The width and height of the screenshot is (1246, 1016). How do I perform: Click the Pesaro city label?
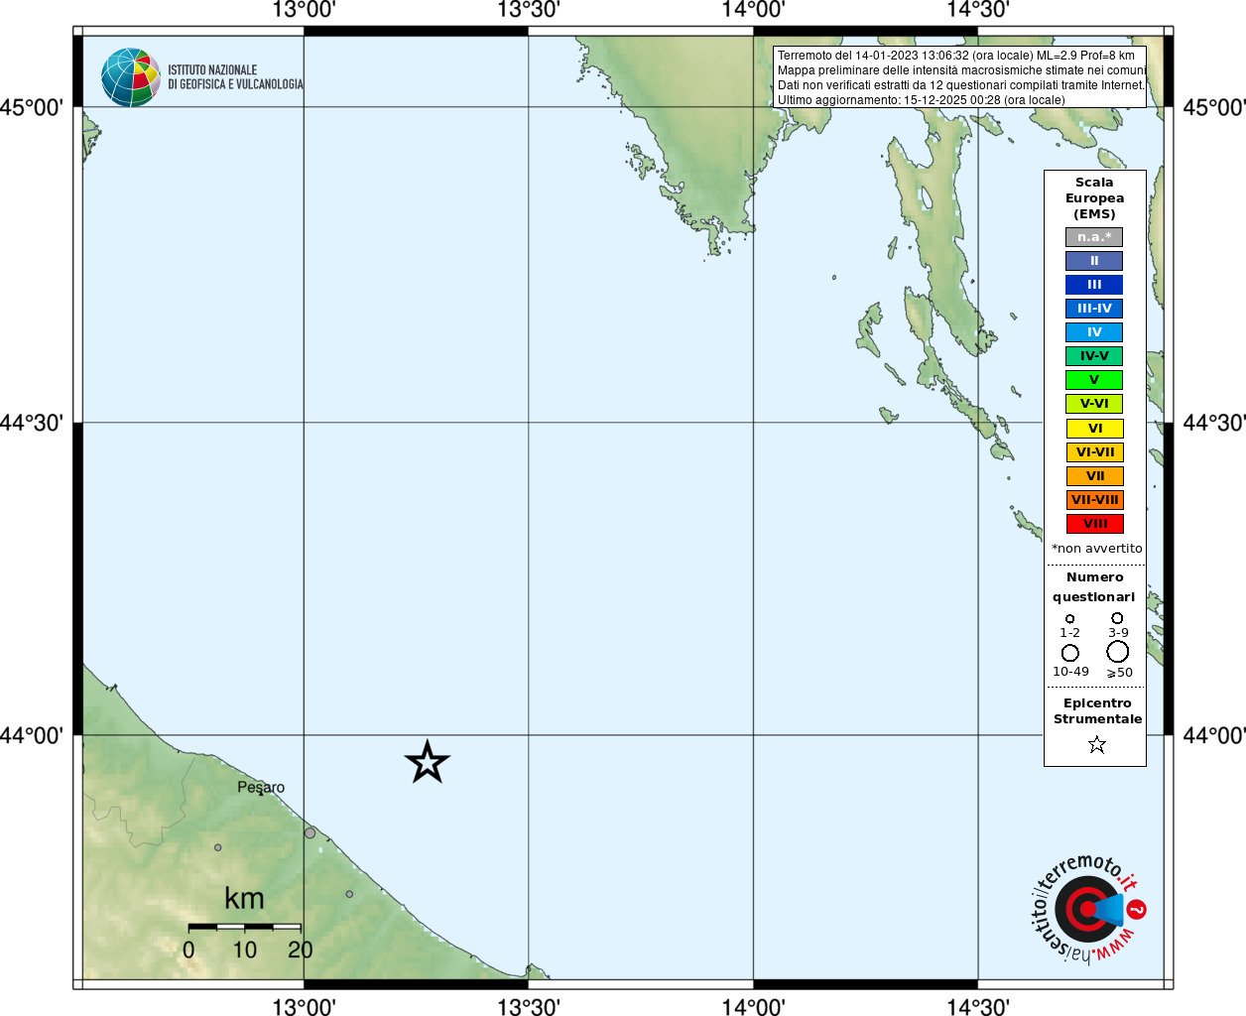pyautogui.click(x=261, y=788)
